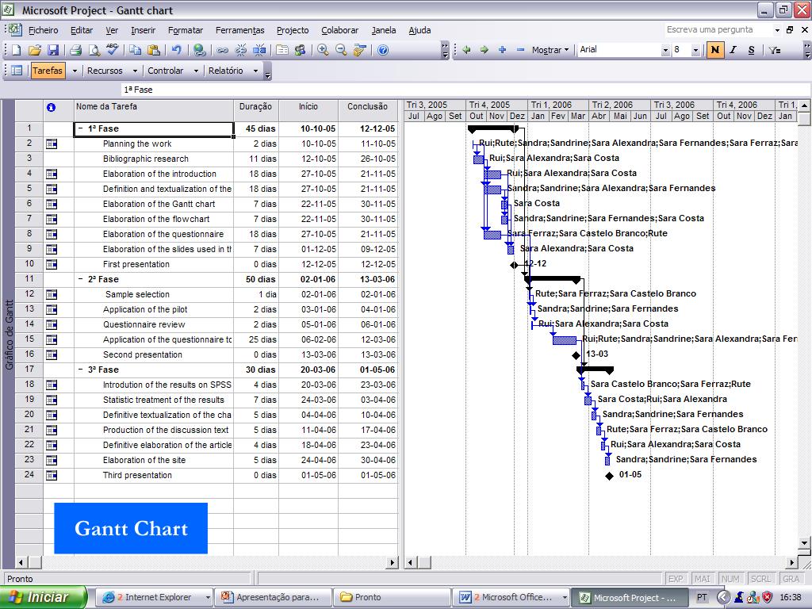Click the down arrow of the vertical scrollbar
This screenshot has height=609, width=812.
pyautogui.click(x=804, y=542)
